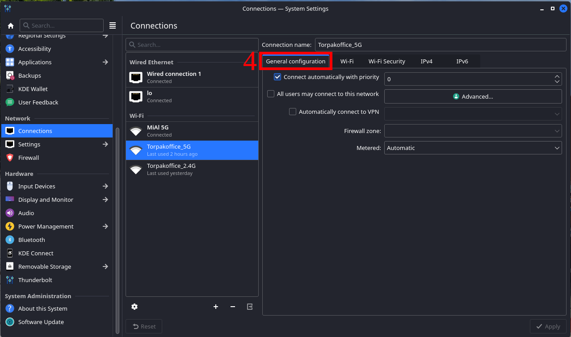Switch to the Wi-Fi Security tab
The height and width of the screenshot is (337, 571).
pyautogui.click(x=386, y=62)
